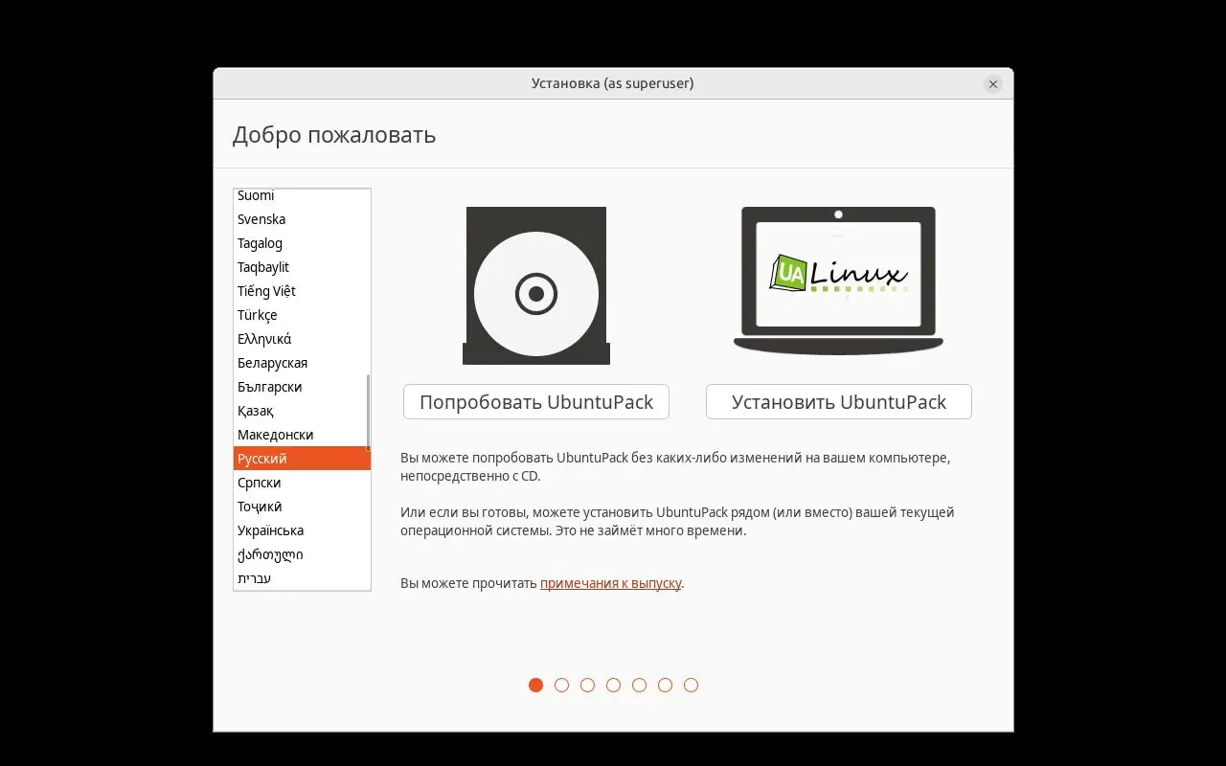Select Türkçe in the list
Image resolution: width=1226 pixels, height=766 pixels.
[302, 315]
